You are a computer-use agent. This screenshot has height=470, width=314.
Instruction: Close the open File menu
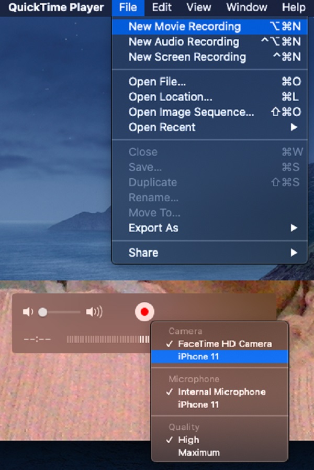pos(128,7)
